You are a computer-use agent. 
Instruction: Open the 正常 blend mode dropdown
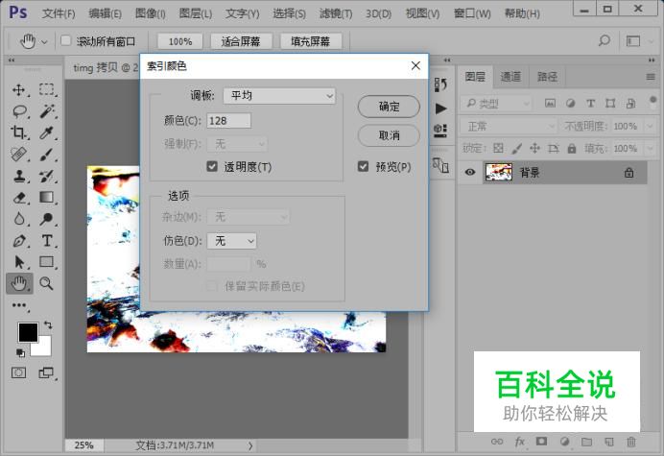click(509, 126)
